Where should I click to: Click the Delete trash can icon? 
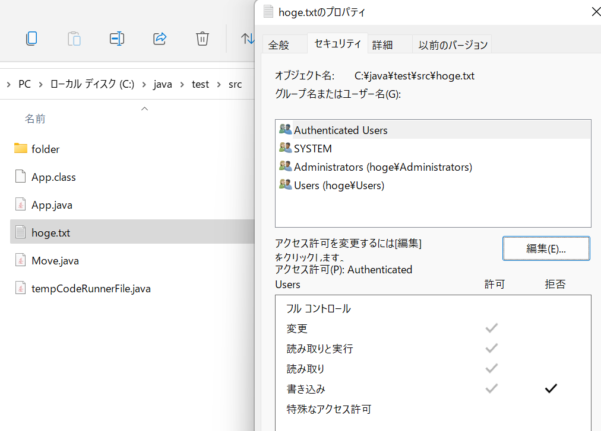(x=203, y=39)
